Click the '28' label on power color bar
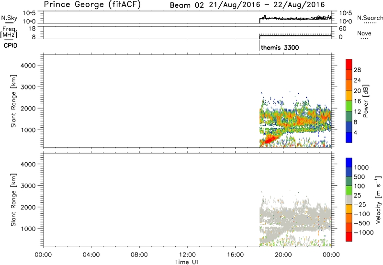This screenshot has width=383, height=265. pyautogui.click(x=357, y=70)
